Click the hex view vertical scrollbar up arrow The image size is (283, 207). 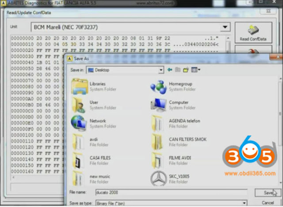click(x=228, y=38)
